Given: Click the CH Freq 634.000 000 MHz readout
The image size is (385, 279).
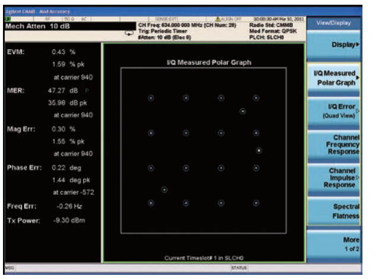Looking at the screenshot, I should [x=187, y=25].
